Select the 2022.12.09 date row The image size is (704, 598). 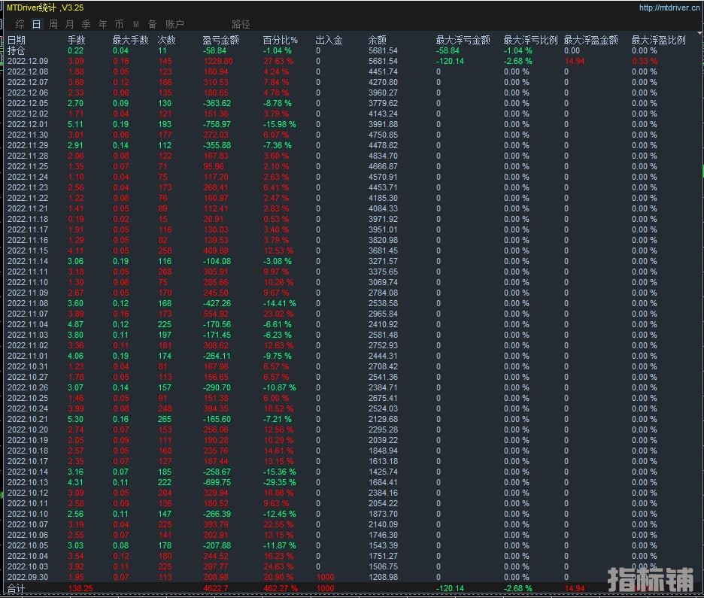tap(350, 61)
